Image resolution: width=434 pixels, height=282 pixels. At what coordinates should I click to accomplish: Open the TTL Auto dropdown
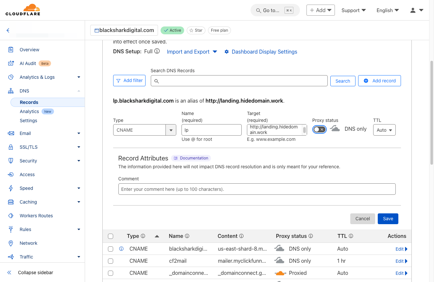384,130
